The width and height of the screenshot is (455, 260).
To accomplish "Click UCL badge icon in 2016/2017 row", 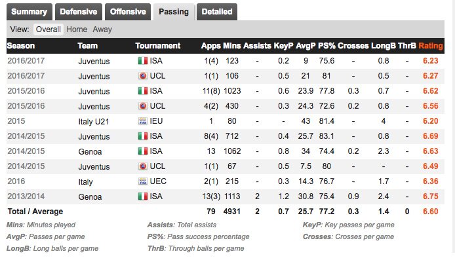I will click(x=143, y=76).
